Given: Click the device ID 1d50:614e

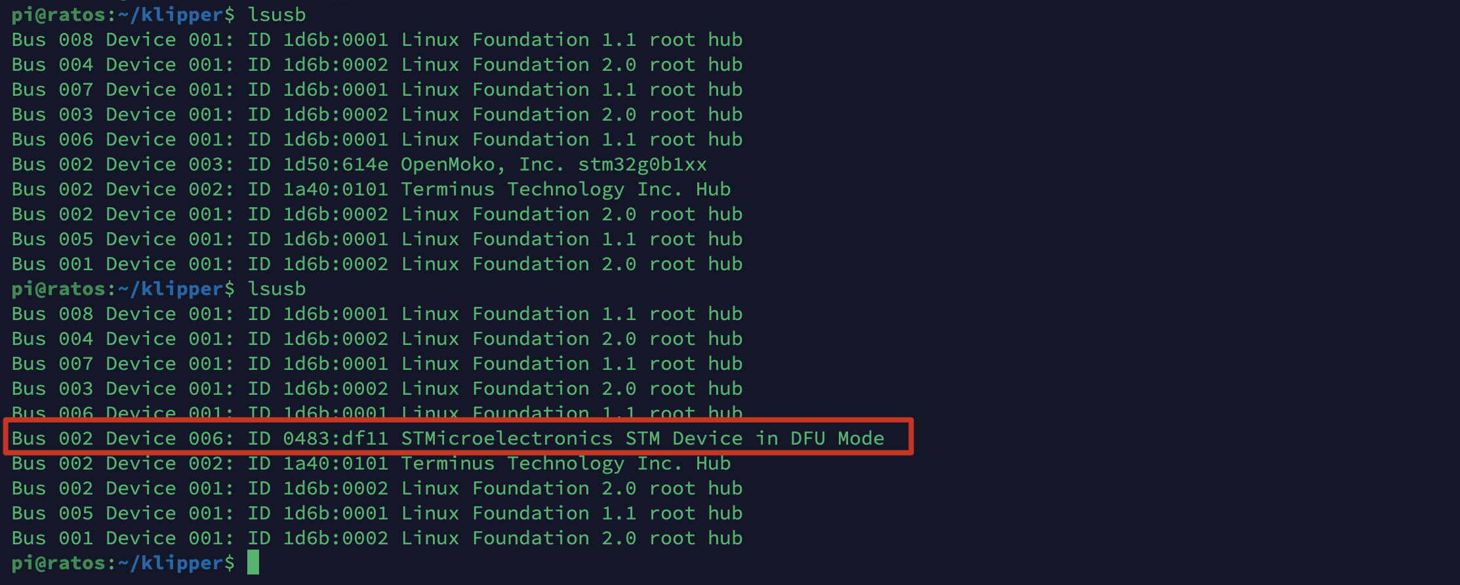Looking at the screenshot, I should pos(335,164).
